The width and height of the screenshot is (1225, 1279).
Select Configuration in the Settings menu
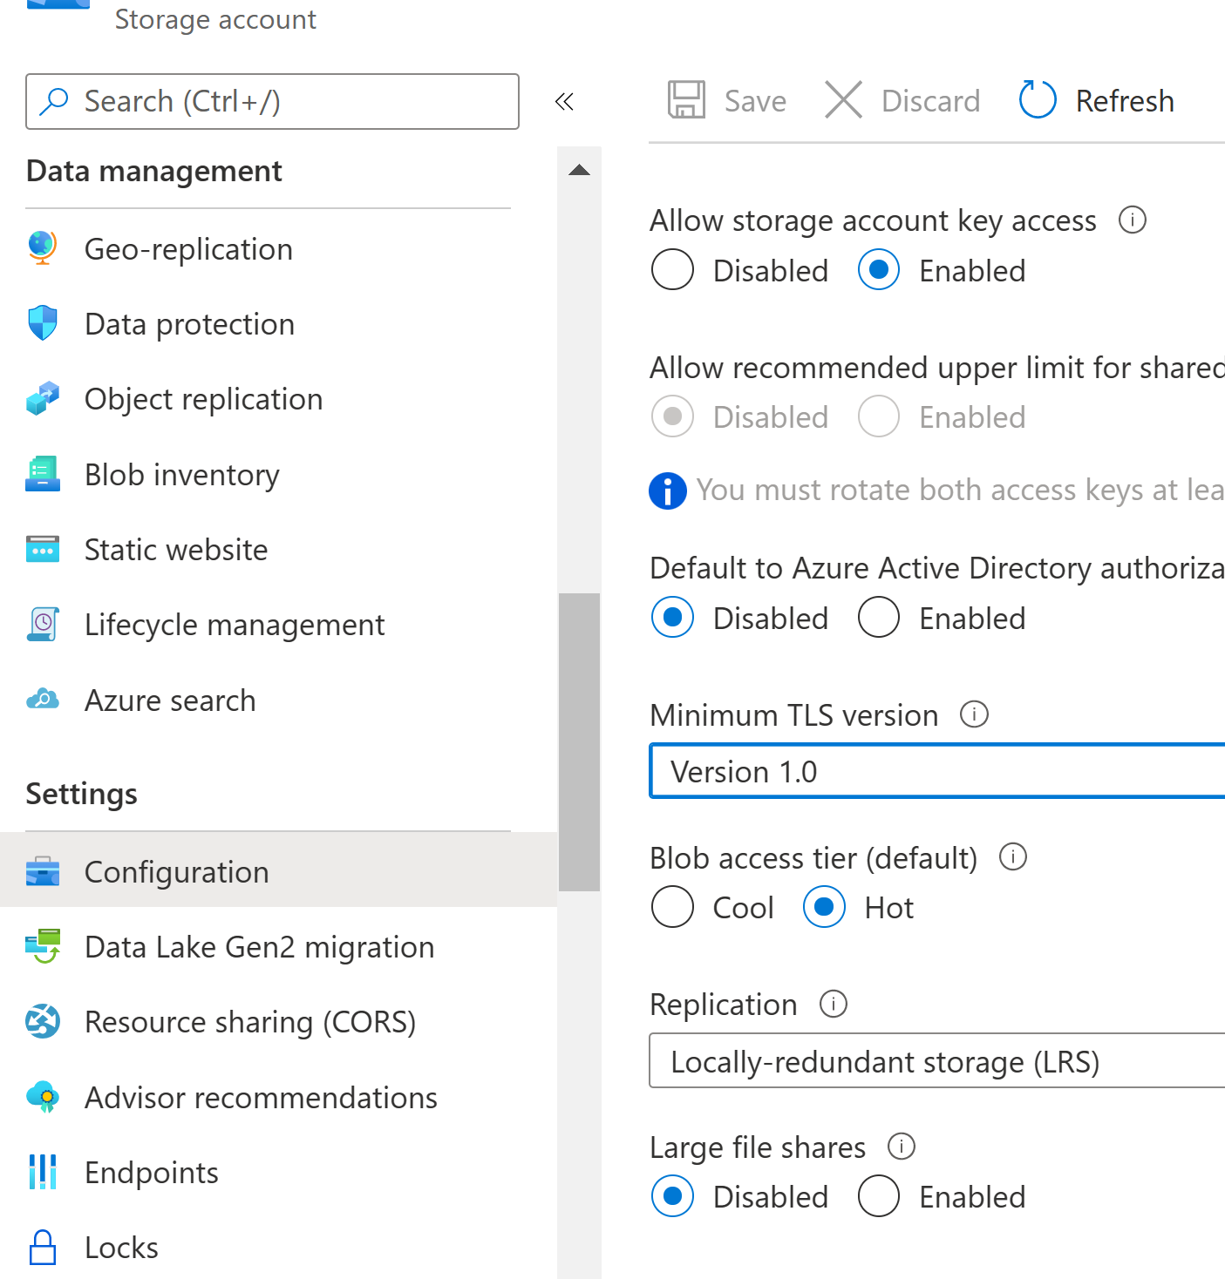point(176,871)
